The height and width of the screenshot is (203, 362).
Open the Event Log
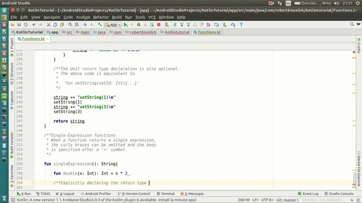(308, 194)
